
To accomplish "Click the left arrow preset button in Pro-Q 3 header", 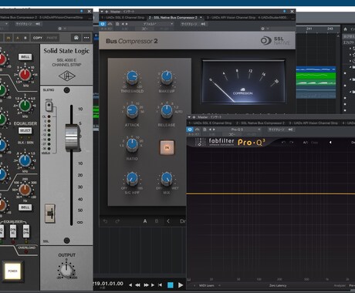I will point(330,142).
